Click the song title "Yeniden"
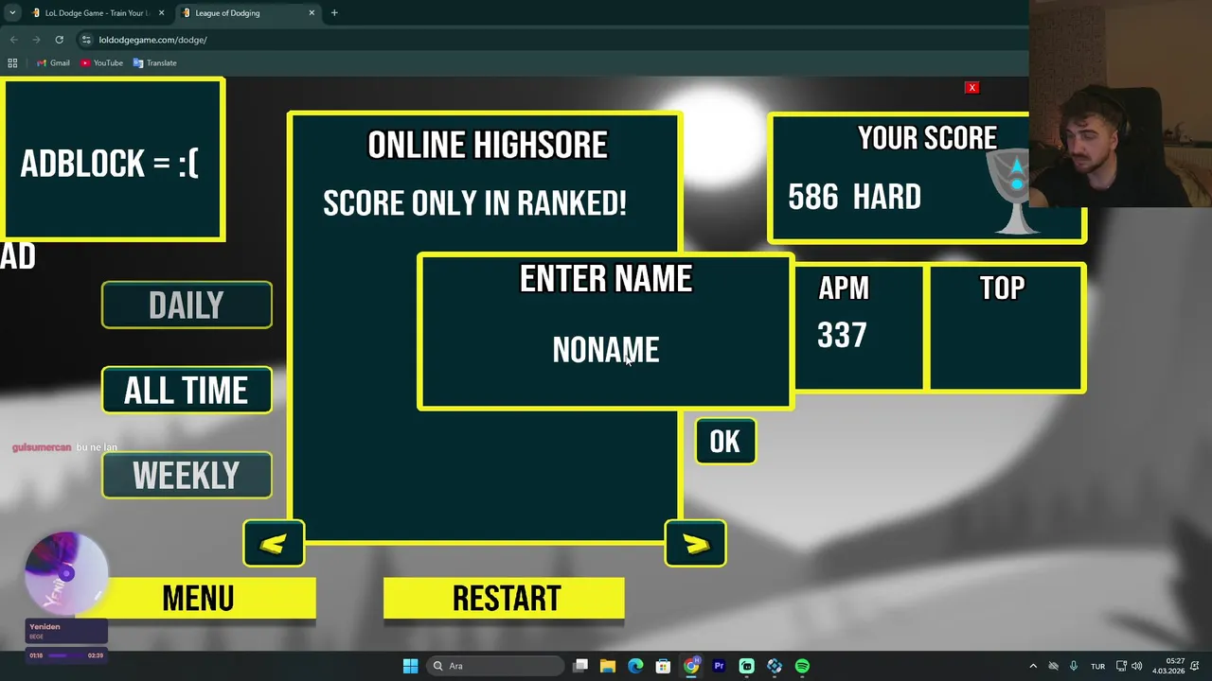This screenshot has width=1212, height=681. click(x=45, y=626)
